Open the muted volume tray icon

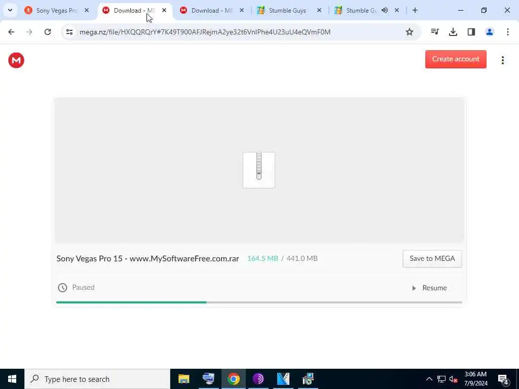point(453,379)
